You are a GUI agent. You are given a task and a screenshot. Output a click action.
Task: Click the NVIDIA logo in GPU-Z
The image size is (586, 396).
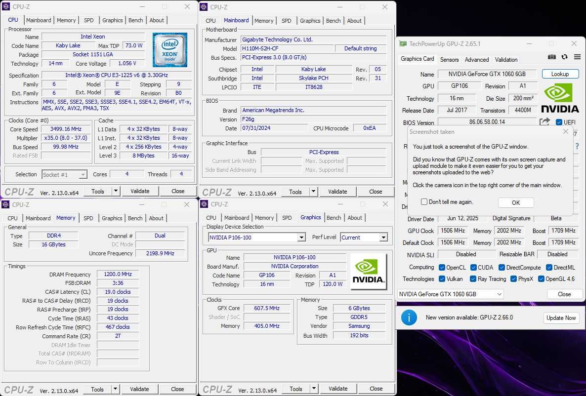click(560, 98)
